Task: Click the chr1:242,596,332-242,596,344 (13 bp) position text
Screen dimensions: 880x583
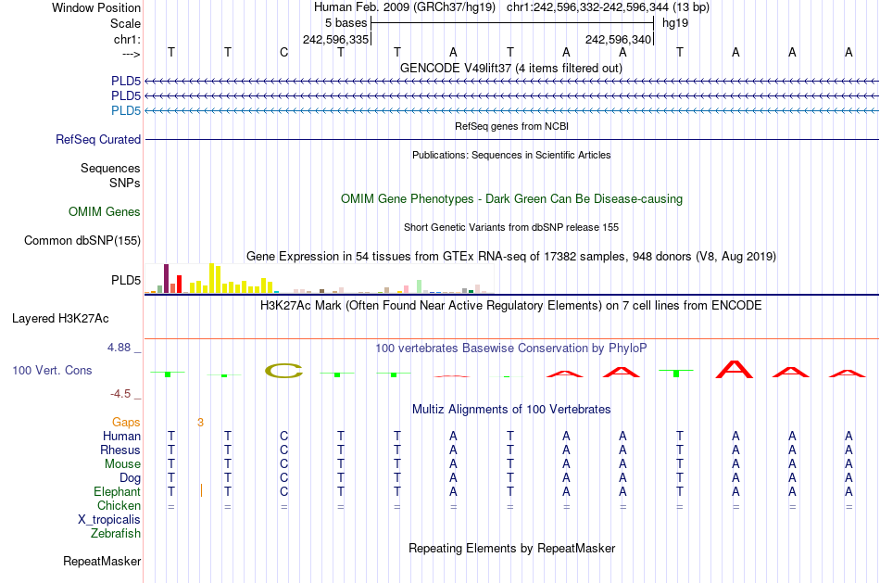Action: [608, 7]
